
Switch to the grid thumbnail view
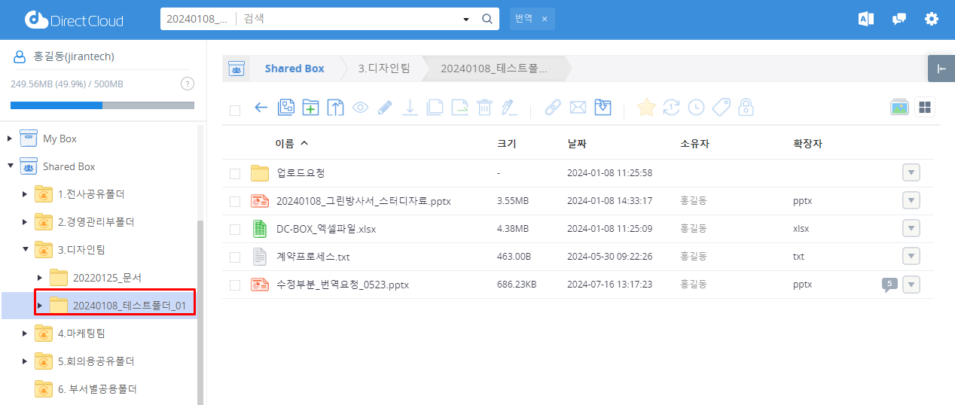(924, 108)
